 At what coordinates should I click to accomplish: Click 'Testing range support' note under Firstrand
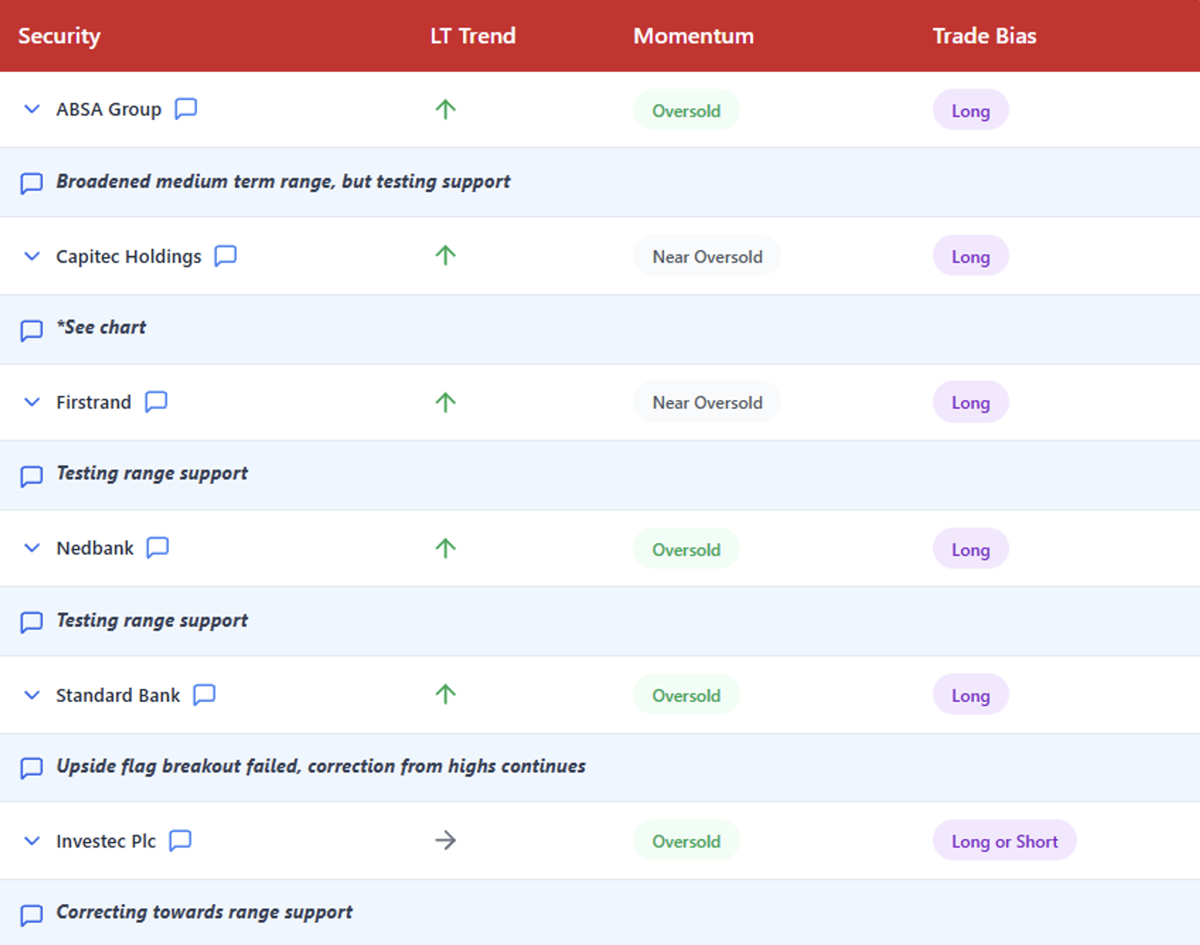pos(152,473)
